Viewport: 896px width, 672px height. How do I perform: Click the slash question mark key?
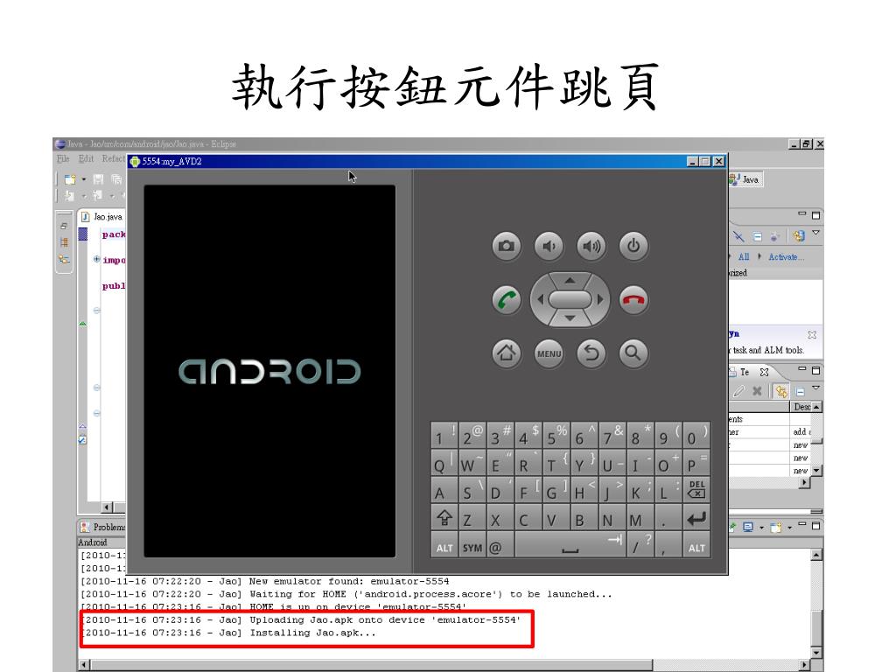[x=640, y=546]
